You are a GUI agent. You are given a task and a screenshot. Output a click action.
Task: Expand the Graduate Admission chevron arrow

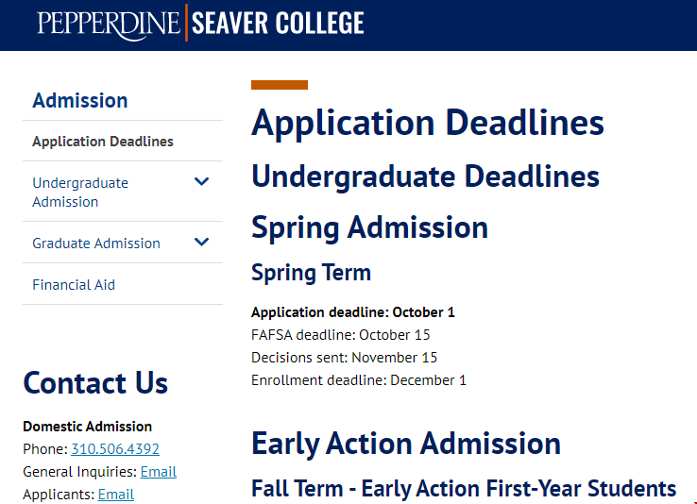pyautogui.click(x=201, y=242)
